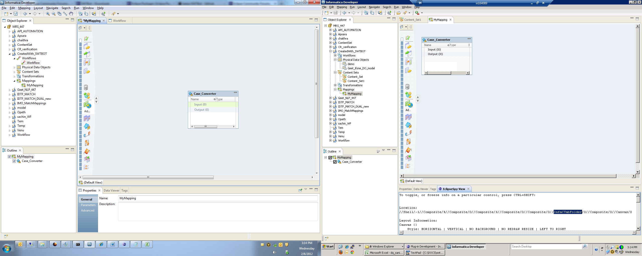The width and height of the screenshot is (642, 256).
Task: Open Tags tab in right window
Action: point(433,189)
